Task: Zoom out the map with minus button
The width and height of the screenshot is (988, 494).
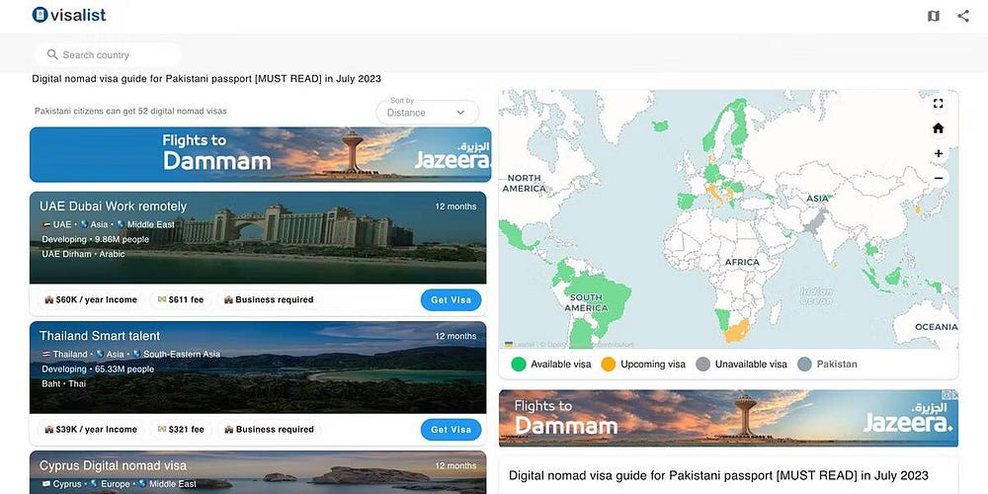Action: pyautogui.click(x=938, y=178)
